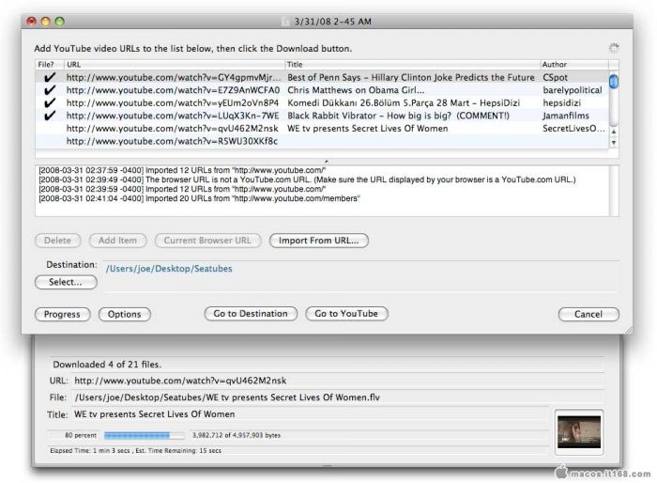Click the Delete button

click(58, 241)
